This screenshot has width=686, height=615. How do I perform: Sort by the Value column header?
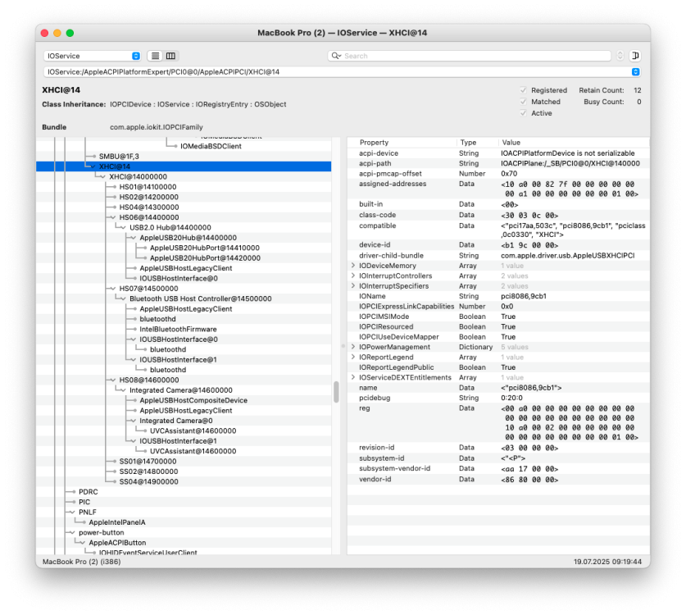coord(574,142)
